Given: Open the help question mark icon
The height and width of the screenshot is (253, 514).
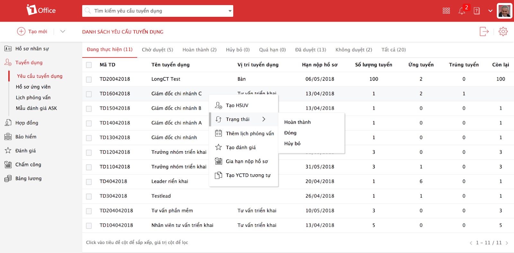Looking at the screenshot, I should tap(477, 11).
